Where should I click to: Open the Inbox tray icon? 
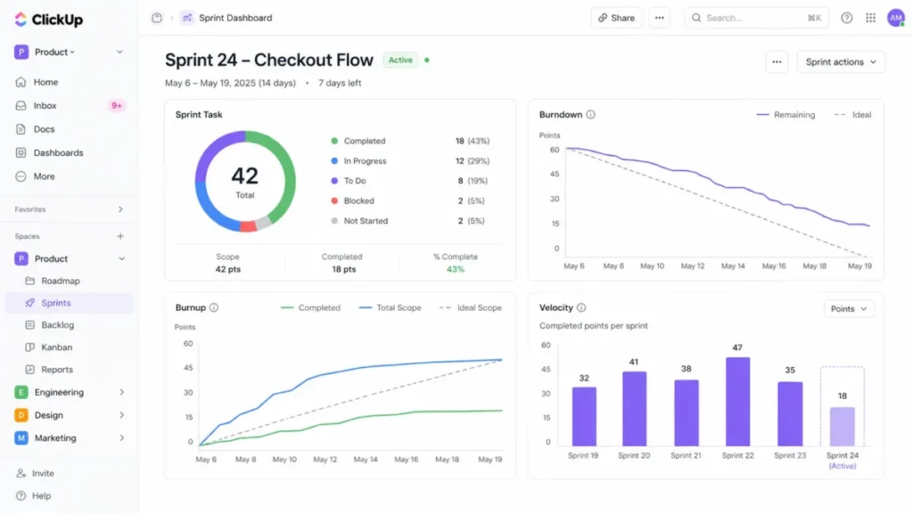[21, 105]
